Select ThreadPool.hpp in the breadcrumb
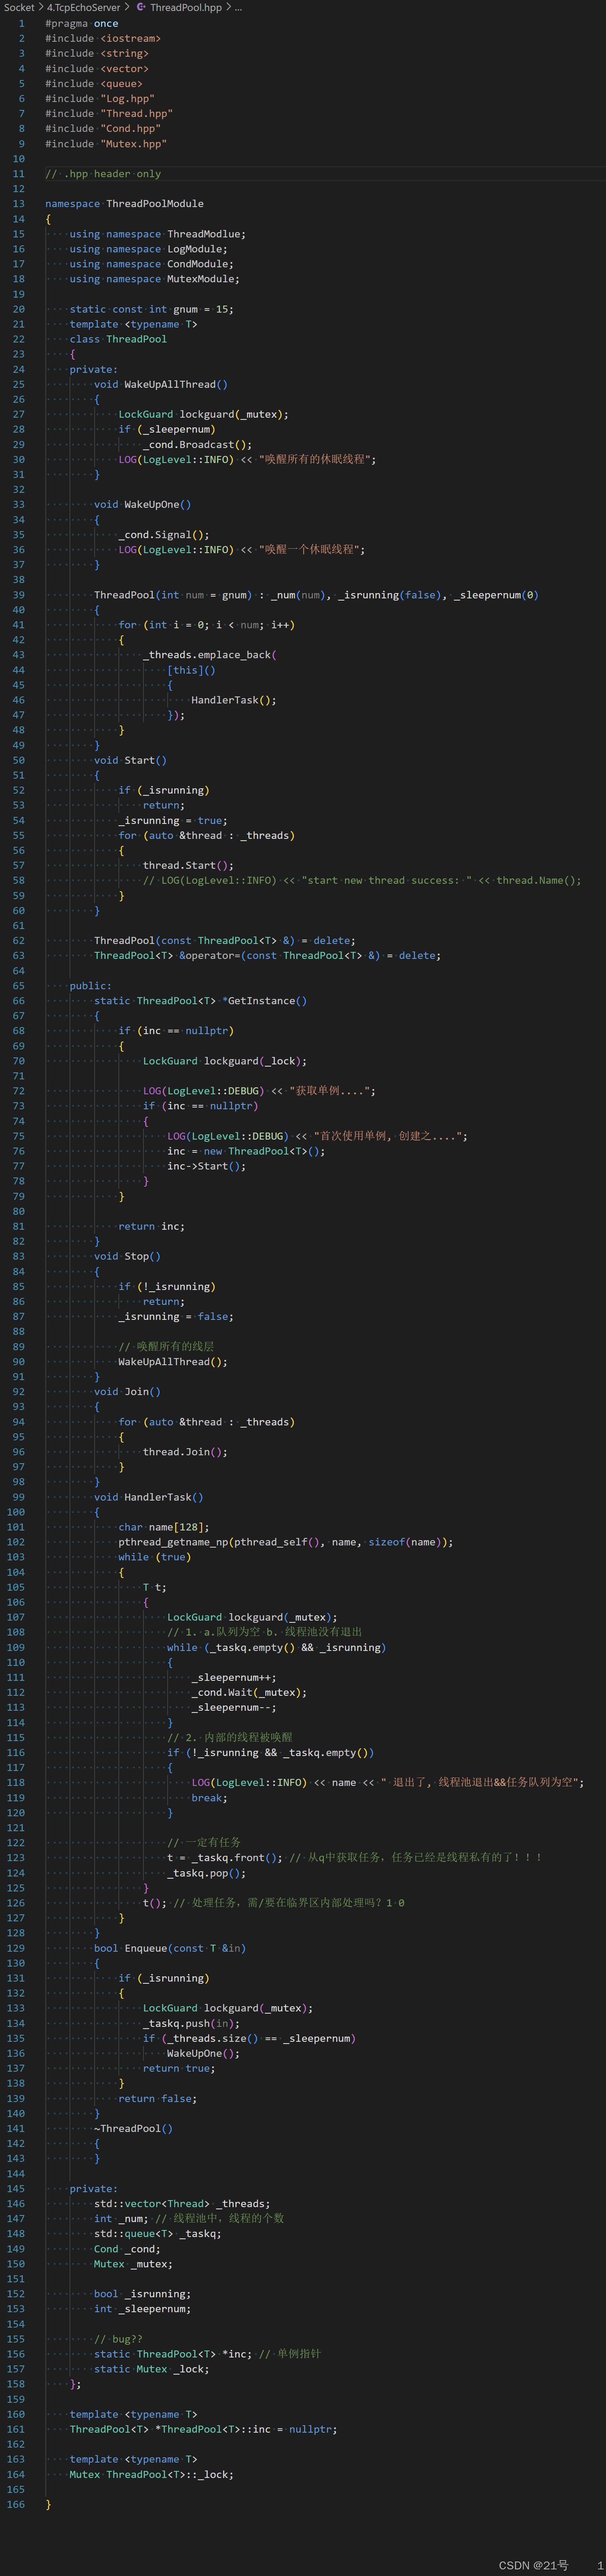Screen dimensions: 606x2576 coord(186,7)
